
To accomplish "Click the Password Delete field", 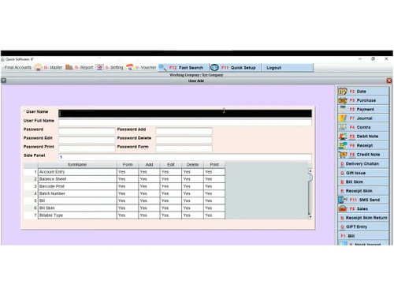I will (184, 140).
